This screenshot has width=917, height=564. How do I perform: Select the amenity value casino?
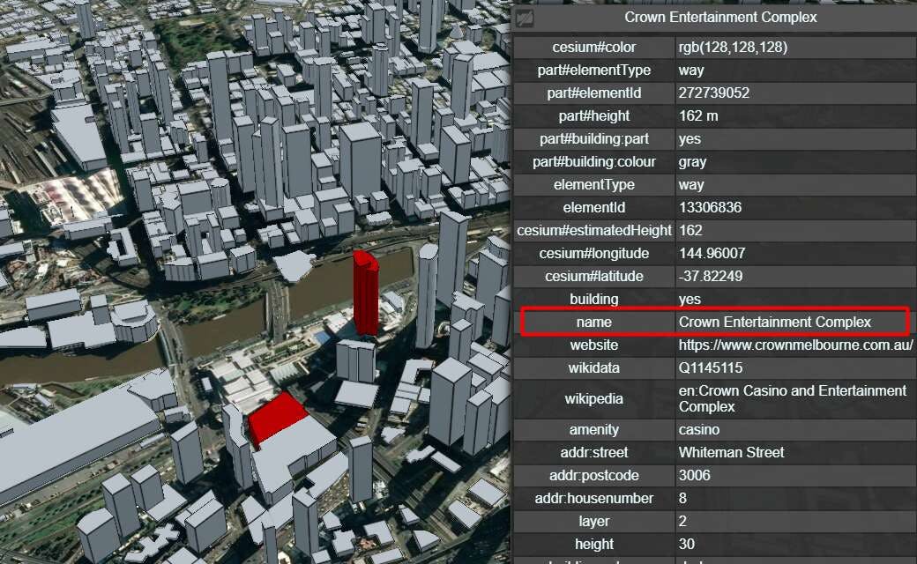pyautogui.click(x=699, y=430)
